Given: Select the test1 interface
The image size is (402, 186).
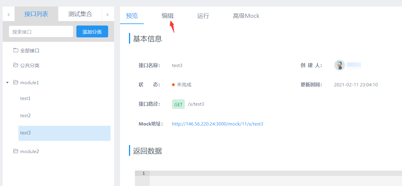Looking at the screenshot, I should pyautogui.click(x=25, y=98).
